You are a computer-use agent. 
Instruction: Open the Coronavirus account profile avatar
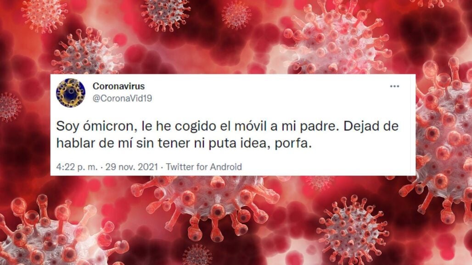[x=71, y=93]
